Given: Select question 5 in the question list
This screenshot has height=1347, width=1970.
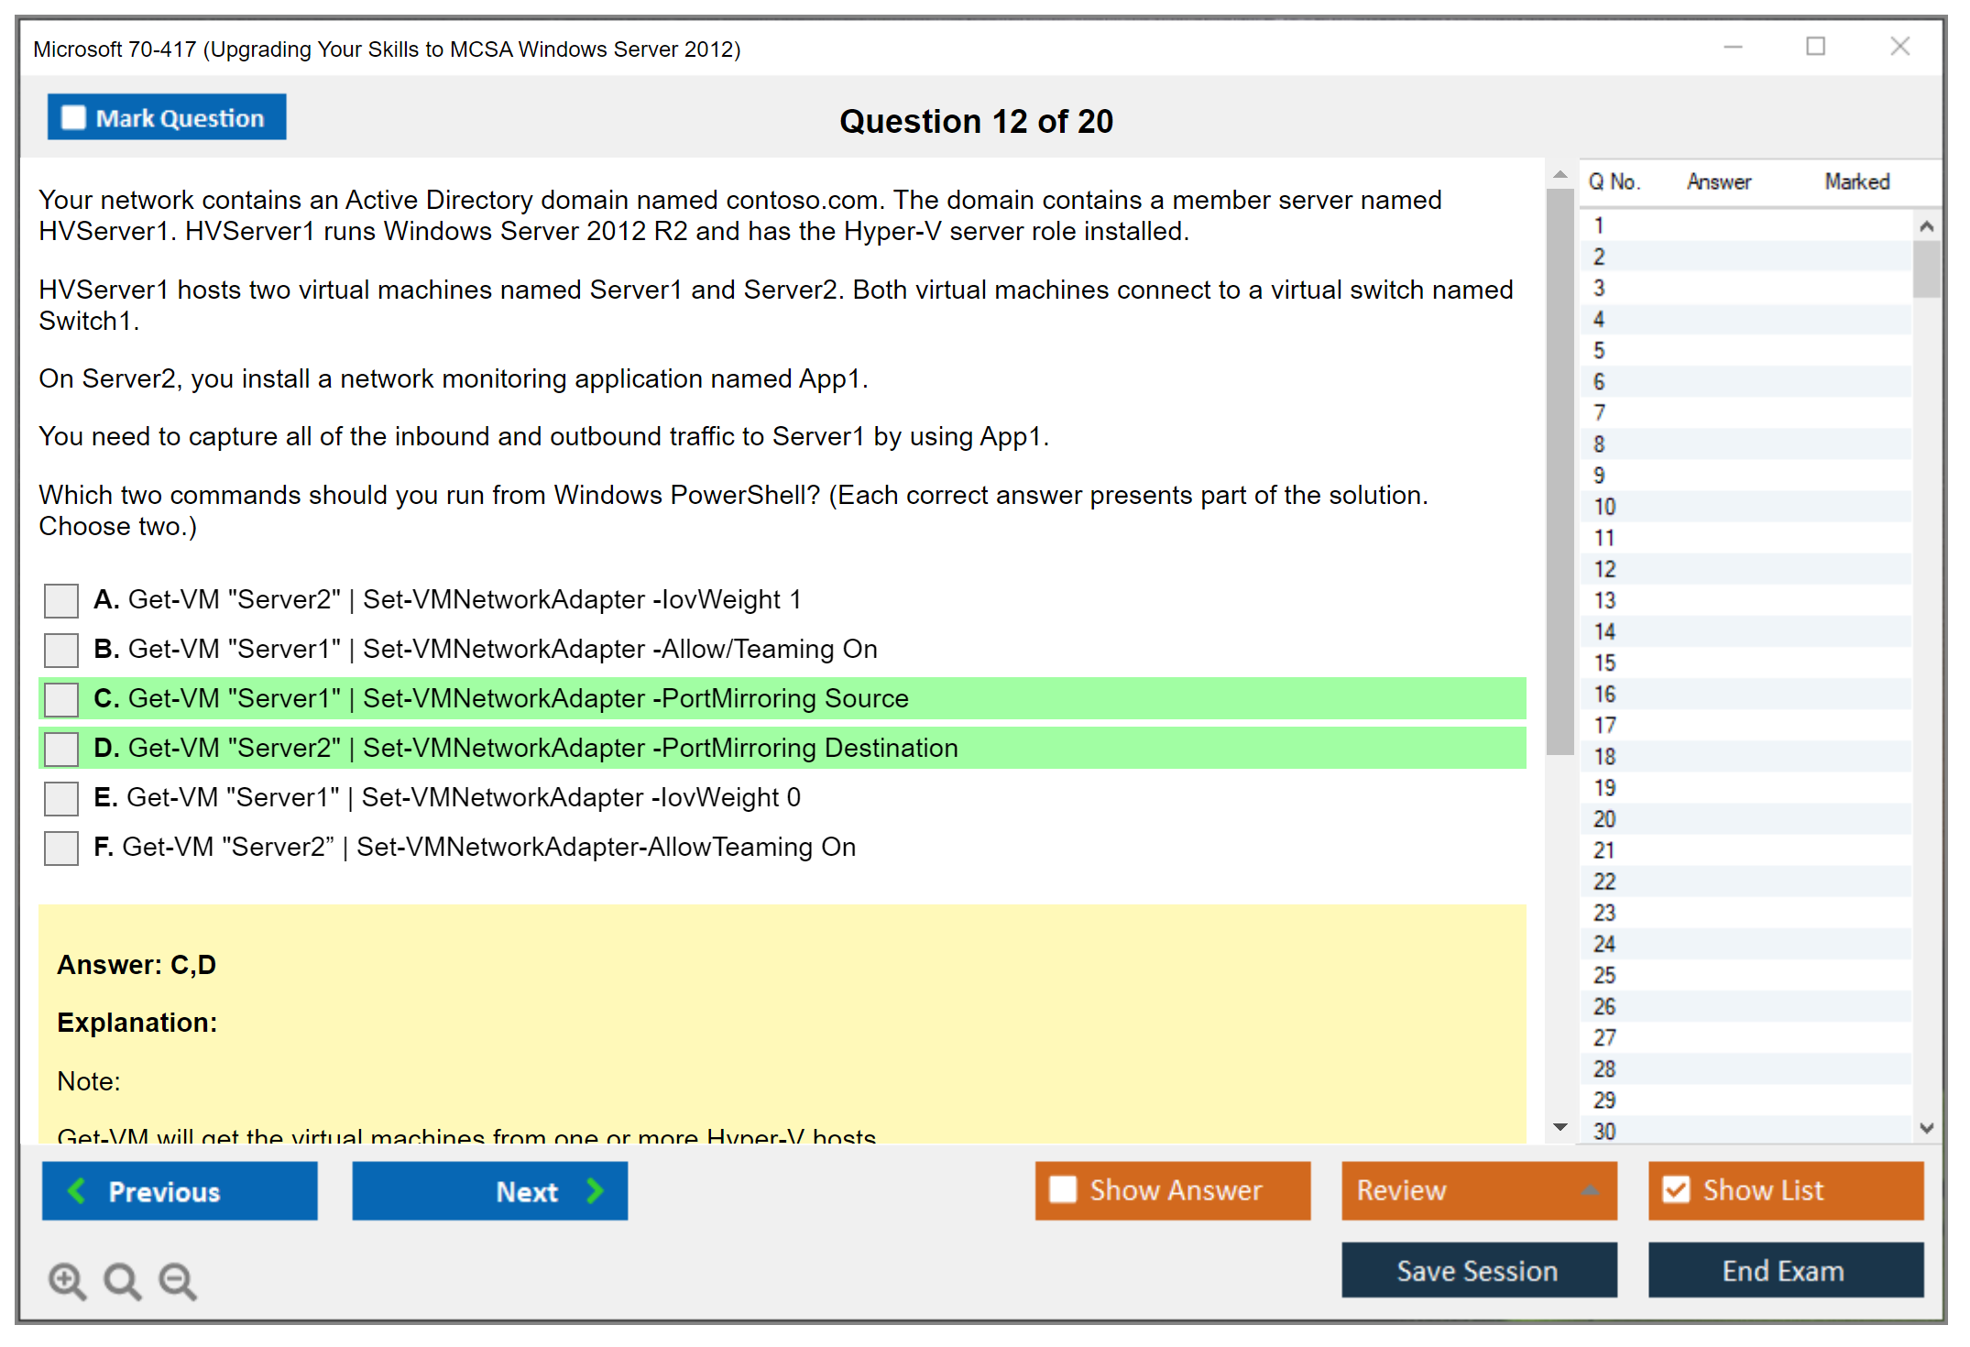Looking at the screenshot, I should tap(1599, 351).
